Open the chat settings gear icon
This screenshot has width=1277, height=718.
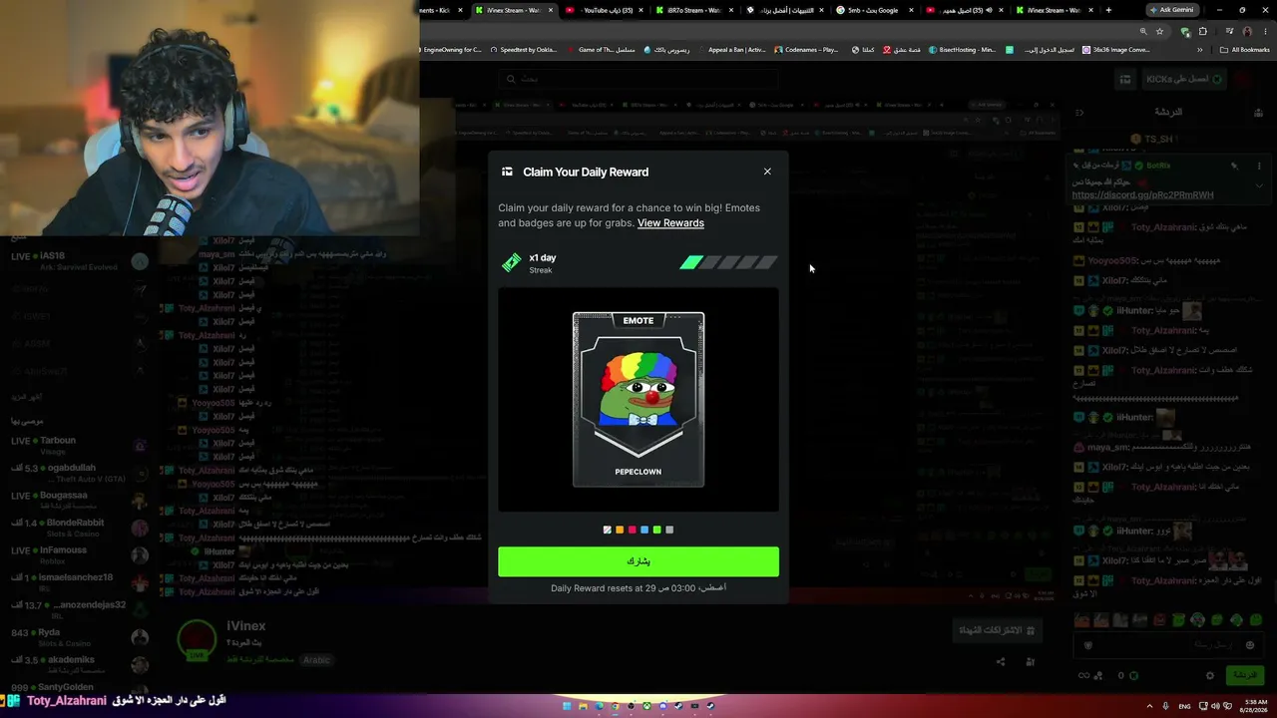coord(1210,675)
